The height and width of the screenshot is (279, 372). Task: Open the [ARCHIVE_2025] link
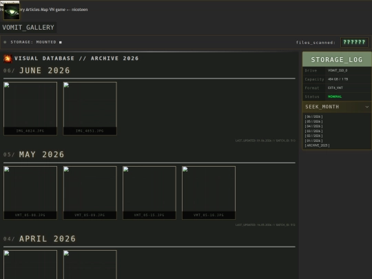[317, 145]
